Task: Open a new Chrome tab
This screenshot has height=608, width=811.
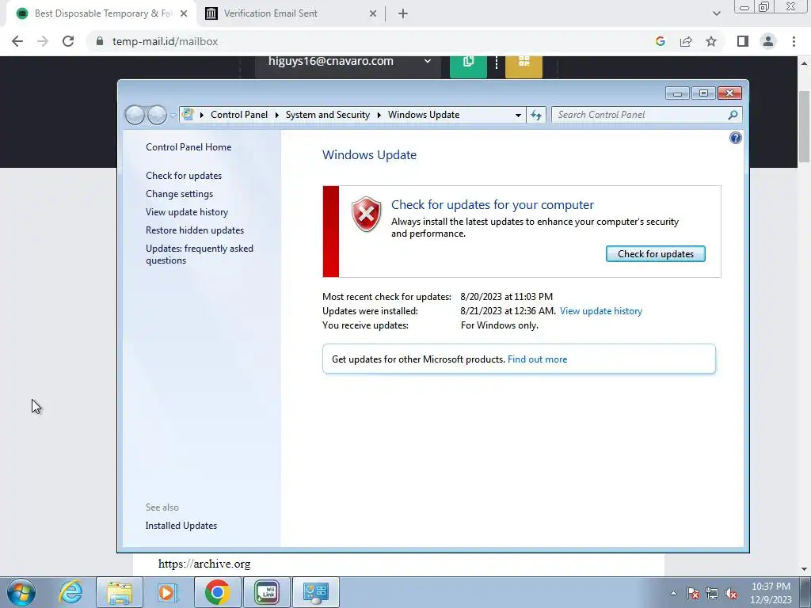Action: (403, 14)
